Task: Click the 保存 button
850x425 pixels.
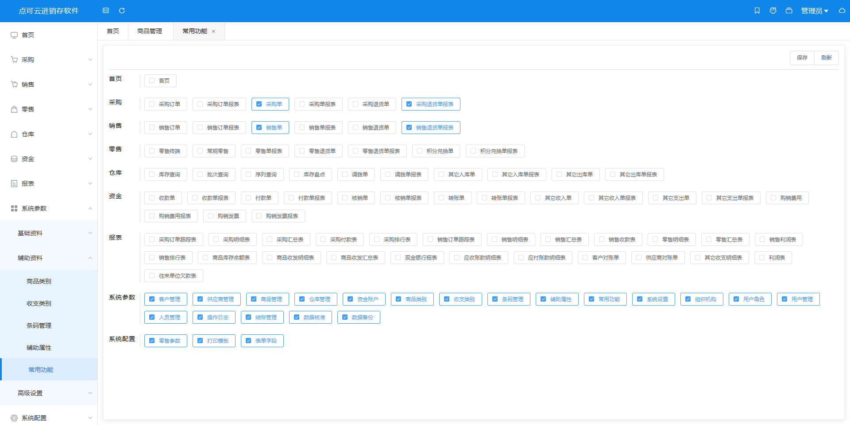Action: [x=802, y=58]
